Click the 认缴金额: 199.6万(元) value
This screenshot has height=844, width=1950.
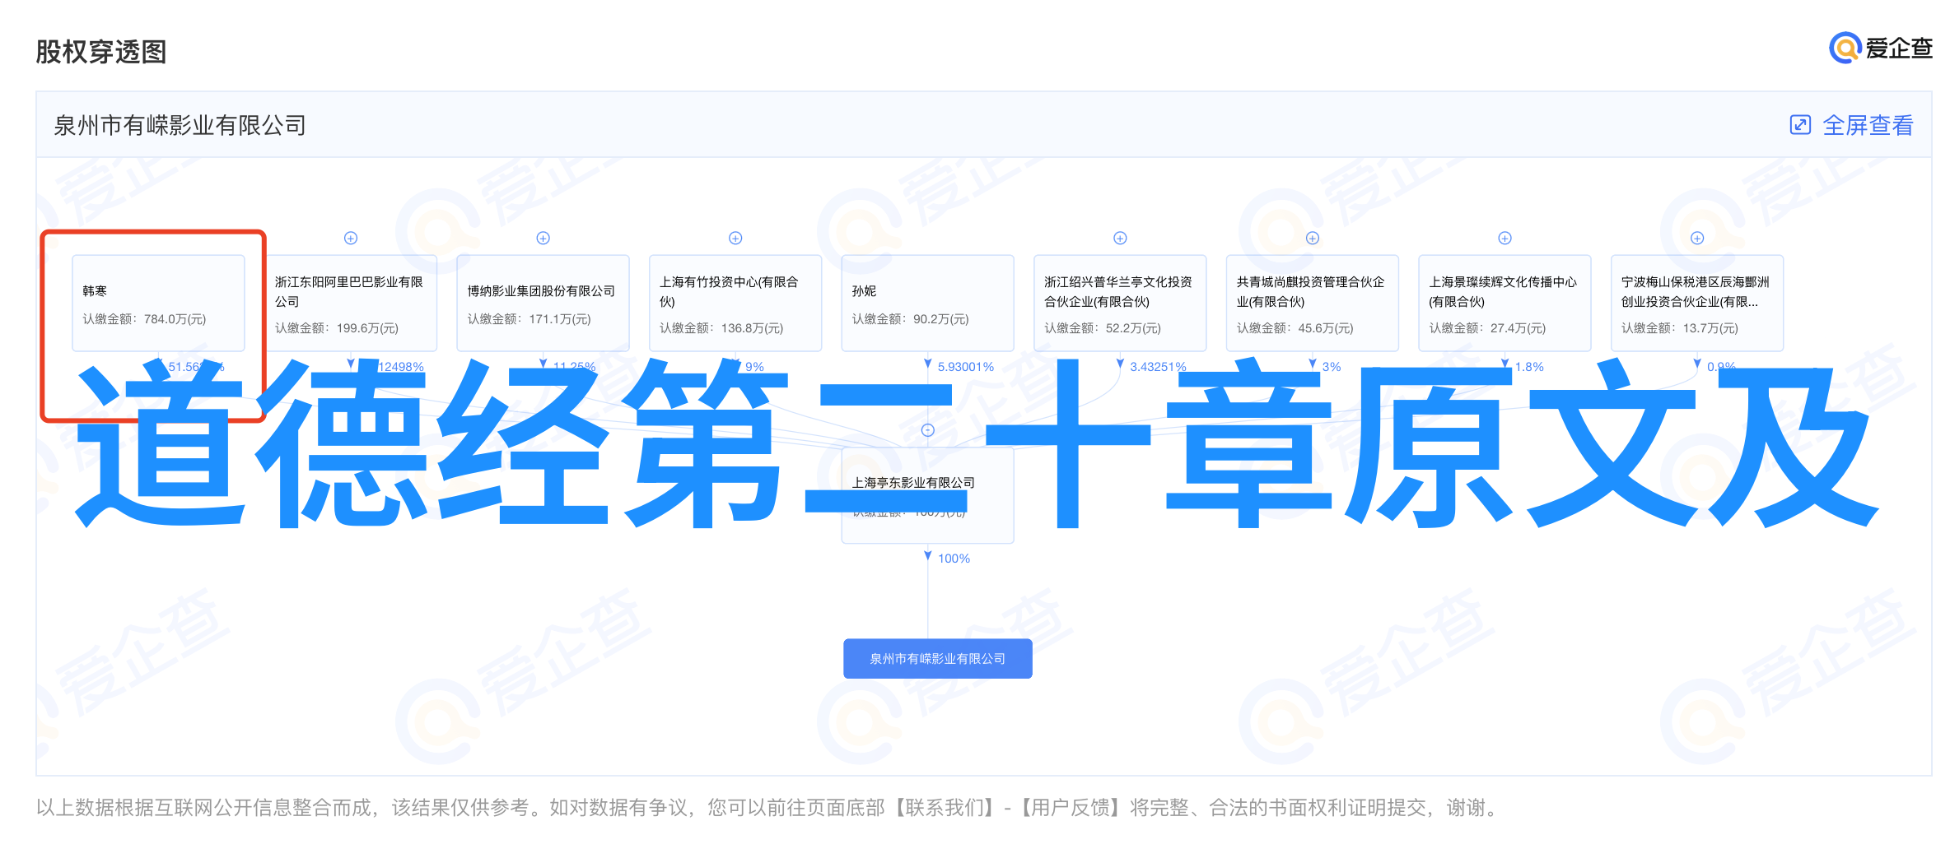pos(337,328)
